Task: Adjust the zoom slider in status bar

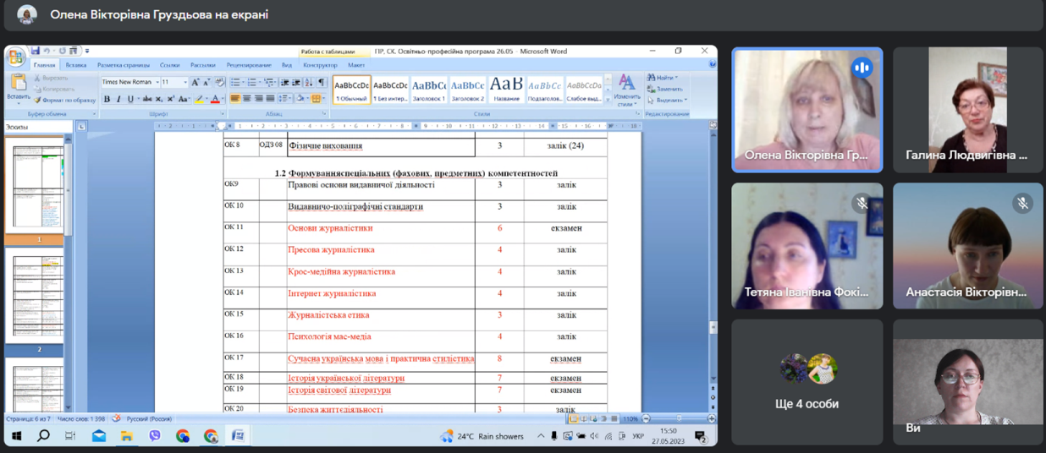Action: pos(679,418)
